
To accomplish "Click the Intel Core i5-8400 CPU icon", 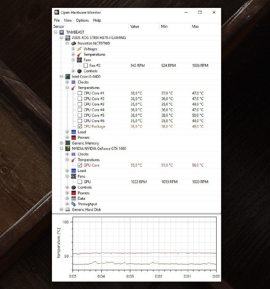I will pyautogui.click(x=67, y=77).
